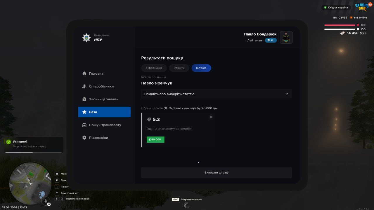Click the orange dot beside 613 online
The height and width of the screenshot is (210, 374).
coord(351,17)
